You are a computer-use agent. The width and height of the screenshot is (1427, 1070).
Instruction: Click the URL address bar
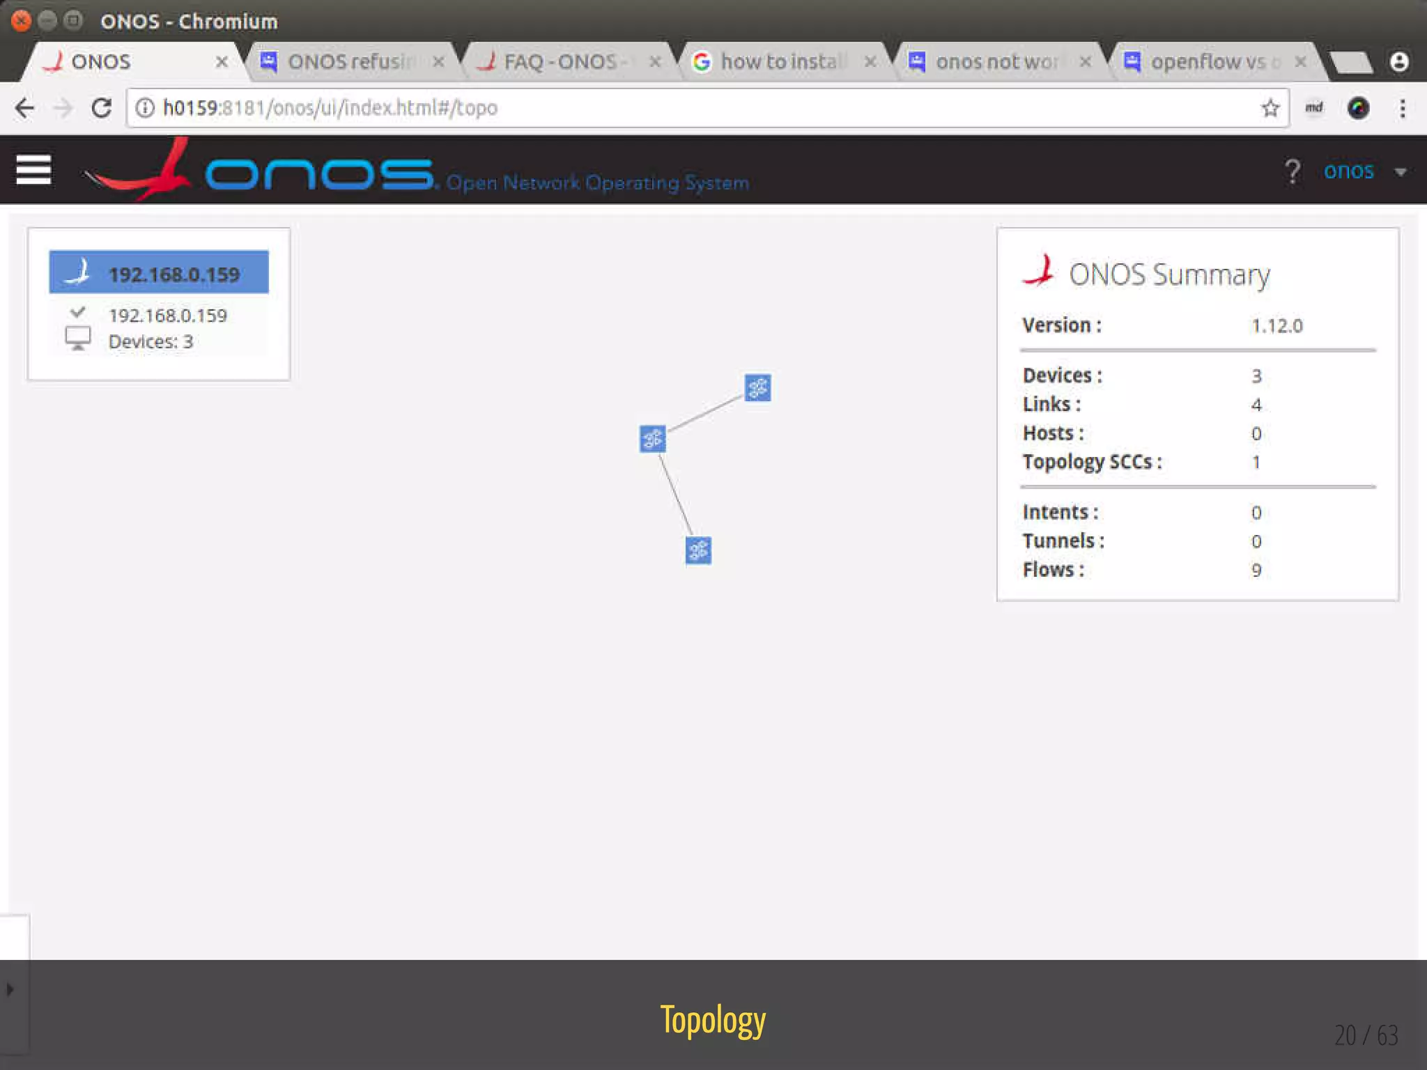(697, 108)
